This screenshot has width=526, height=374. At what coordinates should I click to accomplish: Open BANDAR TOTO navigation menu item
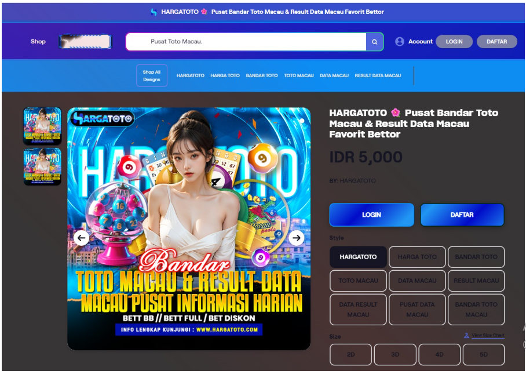pos(262,75)
